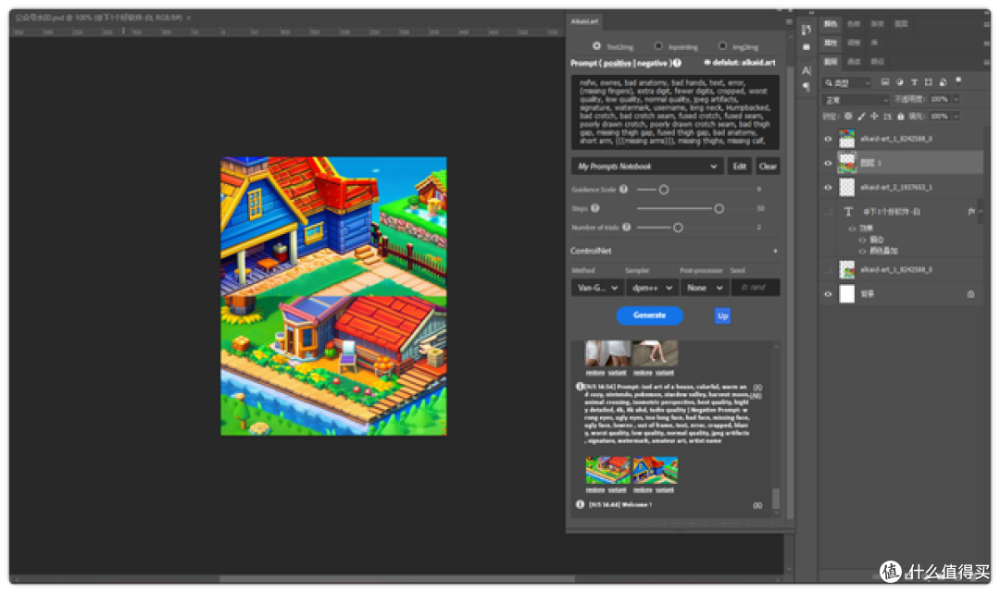
Task: Open My Prompts Notebook dropdown
Action: [x=646, y=167]
